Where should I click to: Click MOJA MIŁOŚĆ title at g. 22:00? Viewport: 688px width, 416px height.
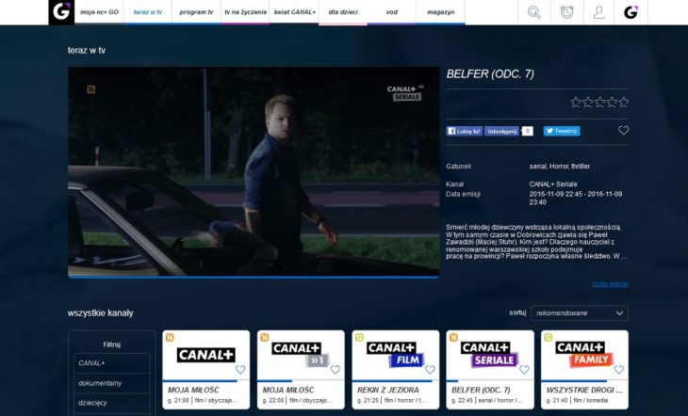288,390
